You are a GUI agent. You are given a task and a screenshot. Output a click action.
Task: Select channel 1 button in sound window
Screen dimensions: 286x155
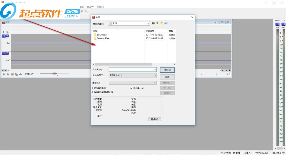tap(4, 36)
